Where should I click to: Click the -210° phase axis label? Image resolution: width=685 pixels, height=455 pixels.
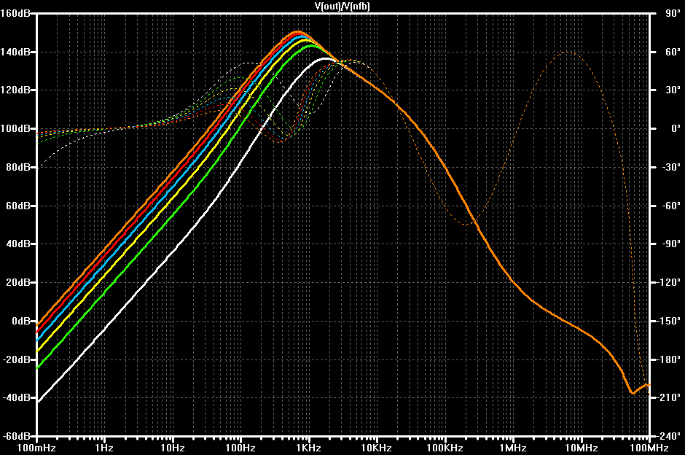point(669,397)
